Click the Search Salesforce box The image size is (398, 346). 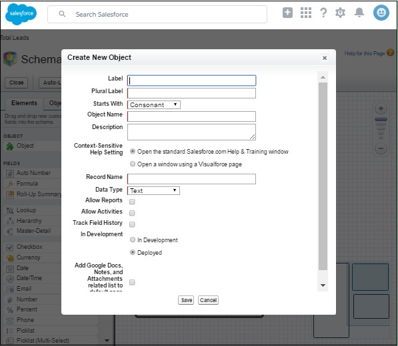pyautogui.click(x=157, y=14)
